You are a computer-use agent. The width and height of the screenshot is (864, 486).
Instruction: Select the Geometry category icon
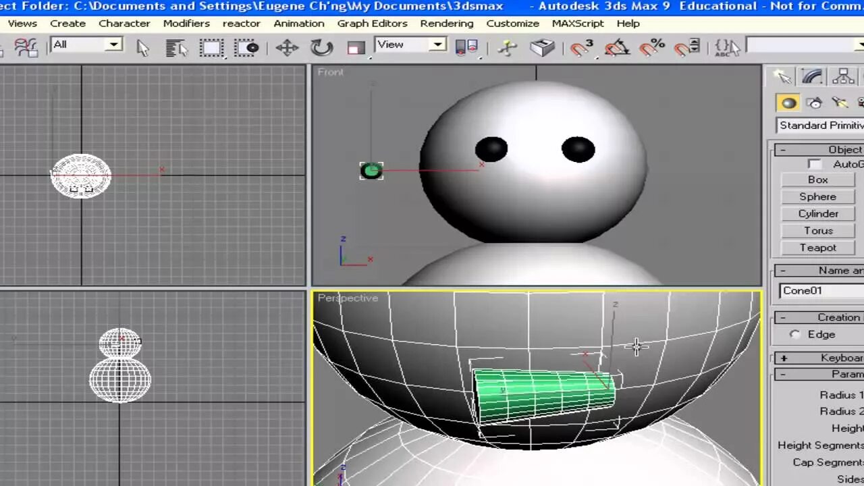tap(788, 103)
